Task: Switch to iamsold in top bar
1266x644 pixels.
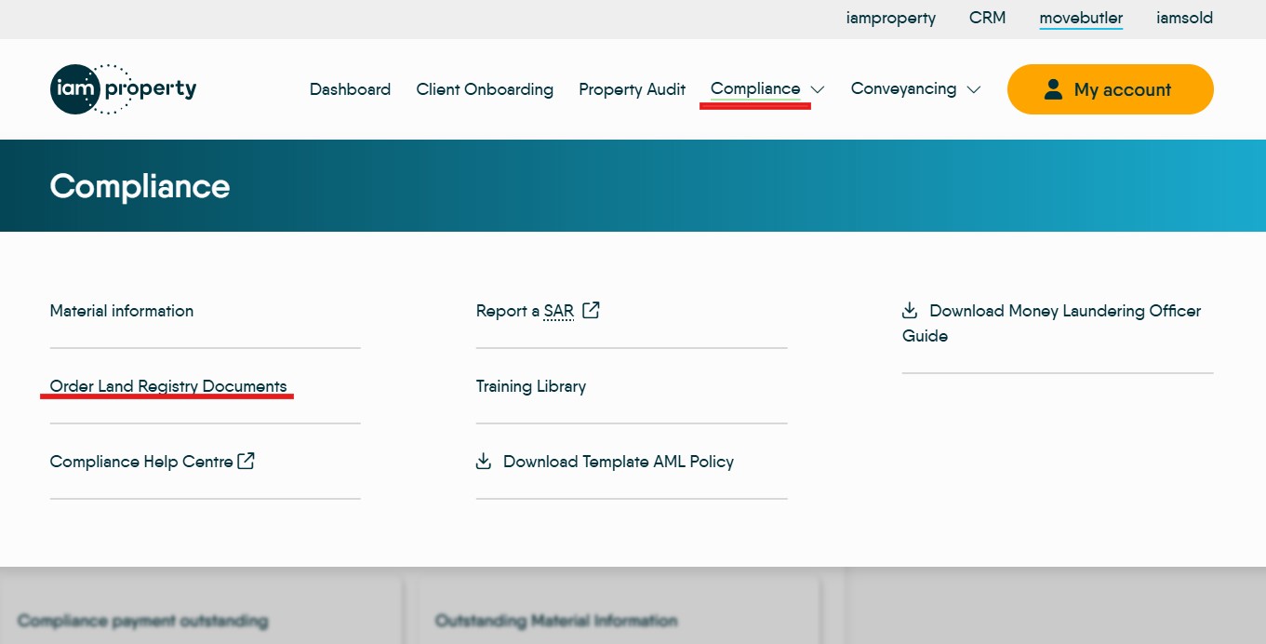Action: click(1184, 18)
